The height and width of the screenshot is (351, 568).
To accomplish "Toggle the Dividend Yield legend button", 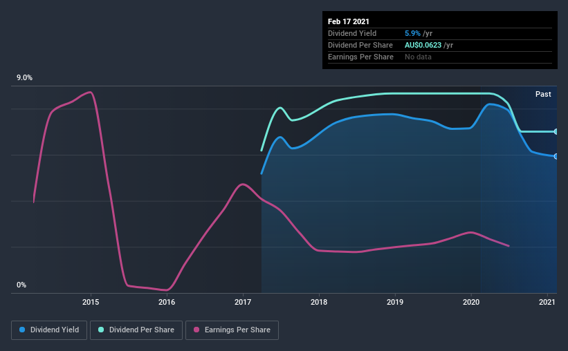I will point(49,330).
